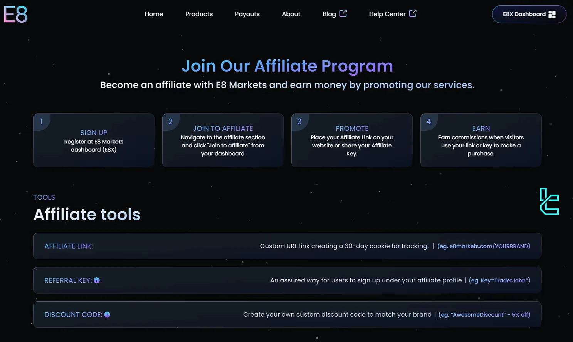
Task: Open the Products menu
Action: (199, 14)
